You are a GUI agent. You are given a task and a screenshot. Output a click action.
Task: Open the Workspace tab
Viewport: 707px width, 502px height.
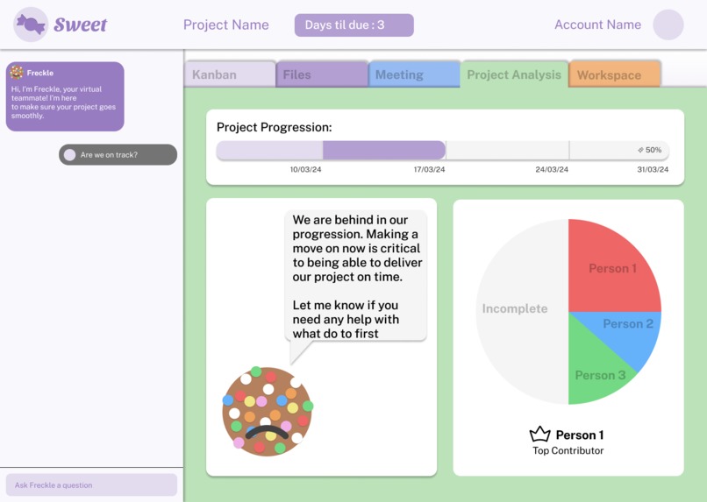click(615, 74)
